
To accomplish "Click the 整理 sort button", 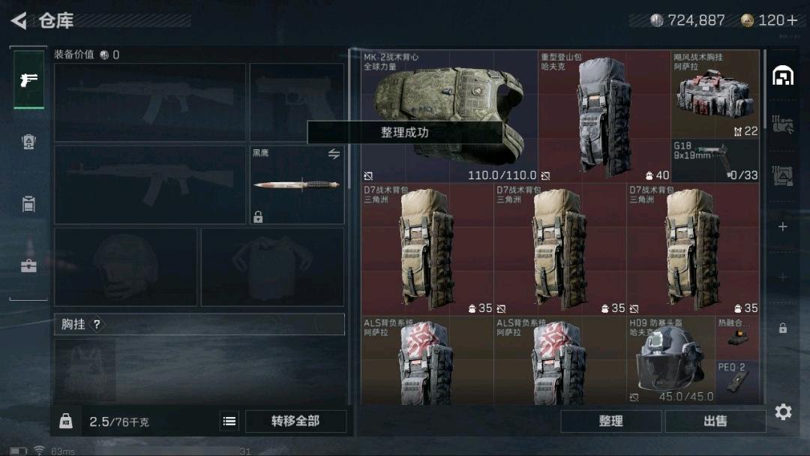I will tap(610, 421).
